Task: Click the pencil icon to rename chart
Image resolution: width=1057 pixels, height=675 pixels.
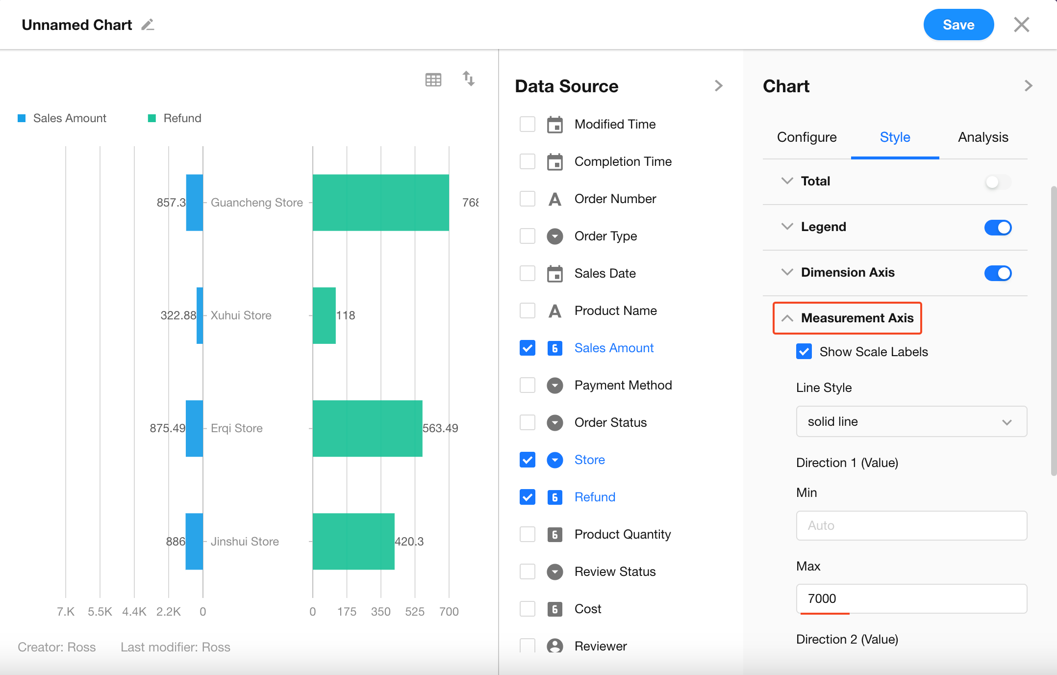Action: coord(148,25)
